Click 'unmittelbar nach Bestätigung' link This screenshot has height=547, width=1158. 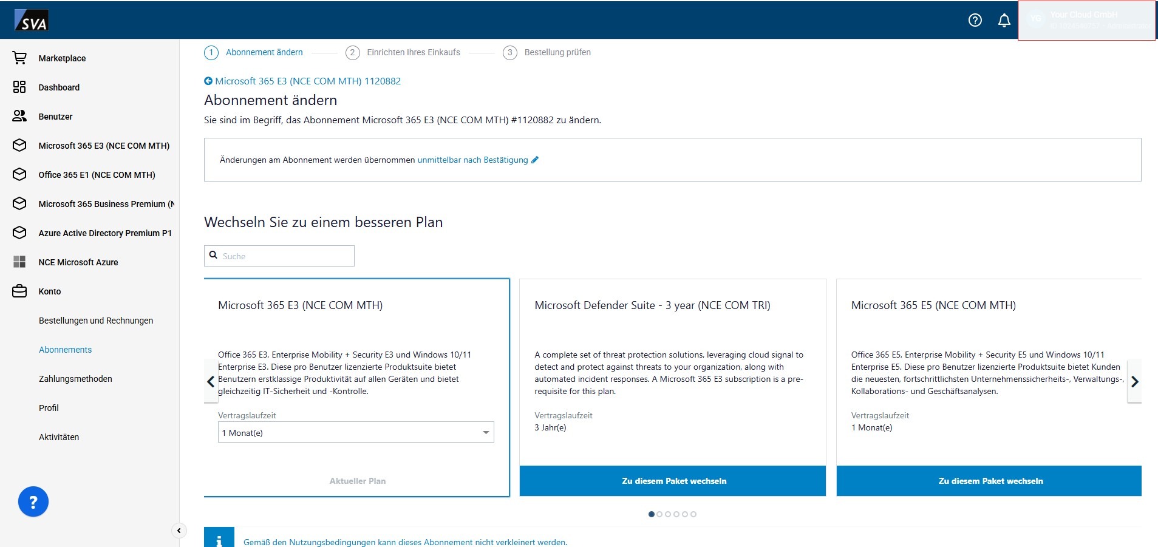pyautogui.click(x=472, y=160)
